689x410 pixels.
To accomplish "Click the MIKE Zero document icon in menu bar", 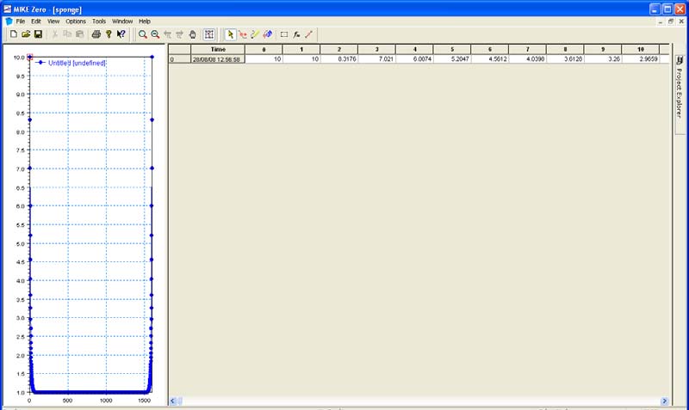I will point(9,21).
